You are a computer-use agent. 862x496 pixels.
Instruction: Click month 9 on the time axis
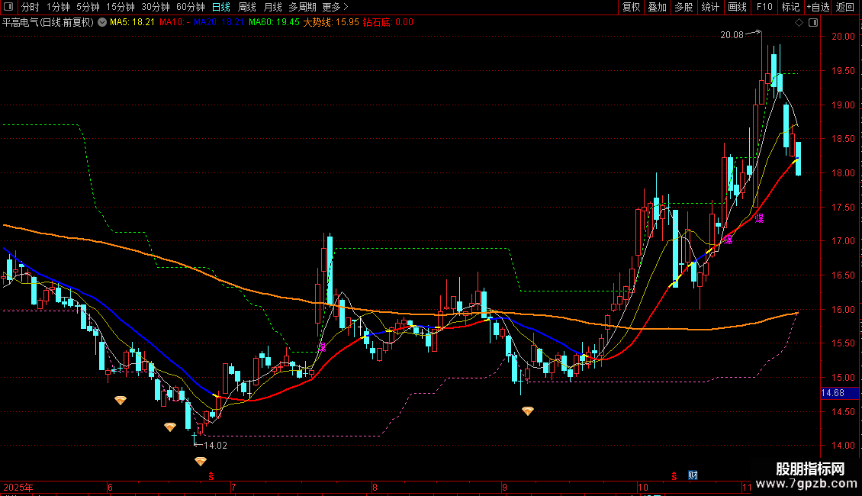[x=504, y=487]
